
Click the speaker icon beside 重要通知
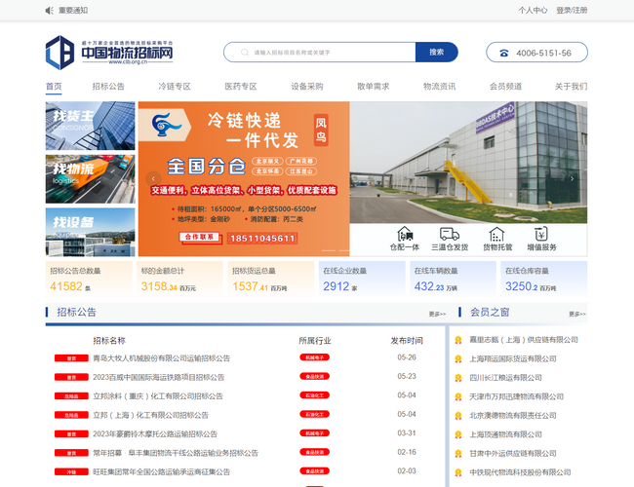[x=50, y=10]
